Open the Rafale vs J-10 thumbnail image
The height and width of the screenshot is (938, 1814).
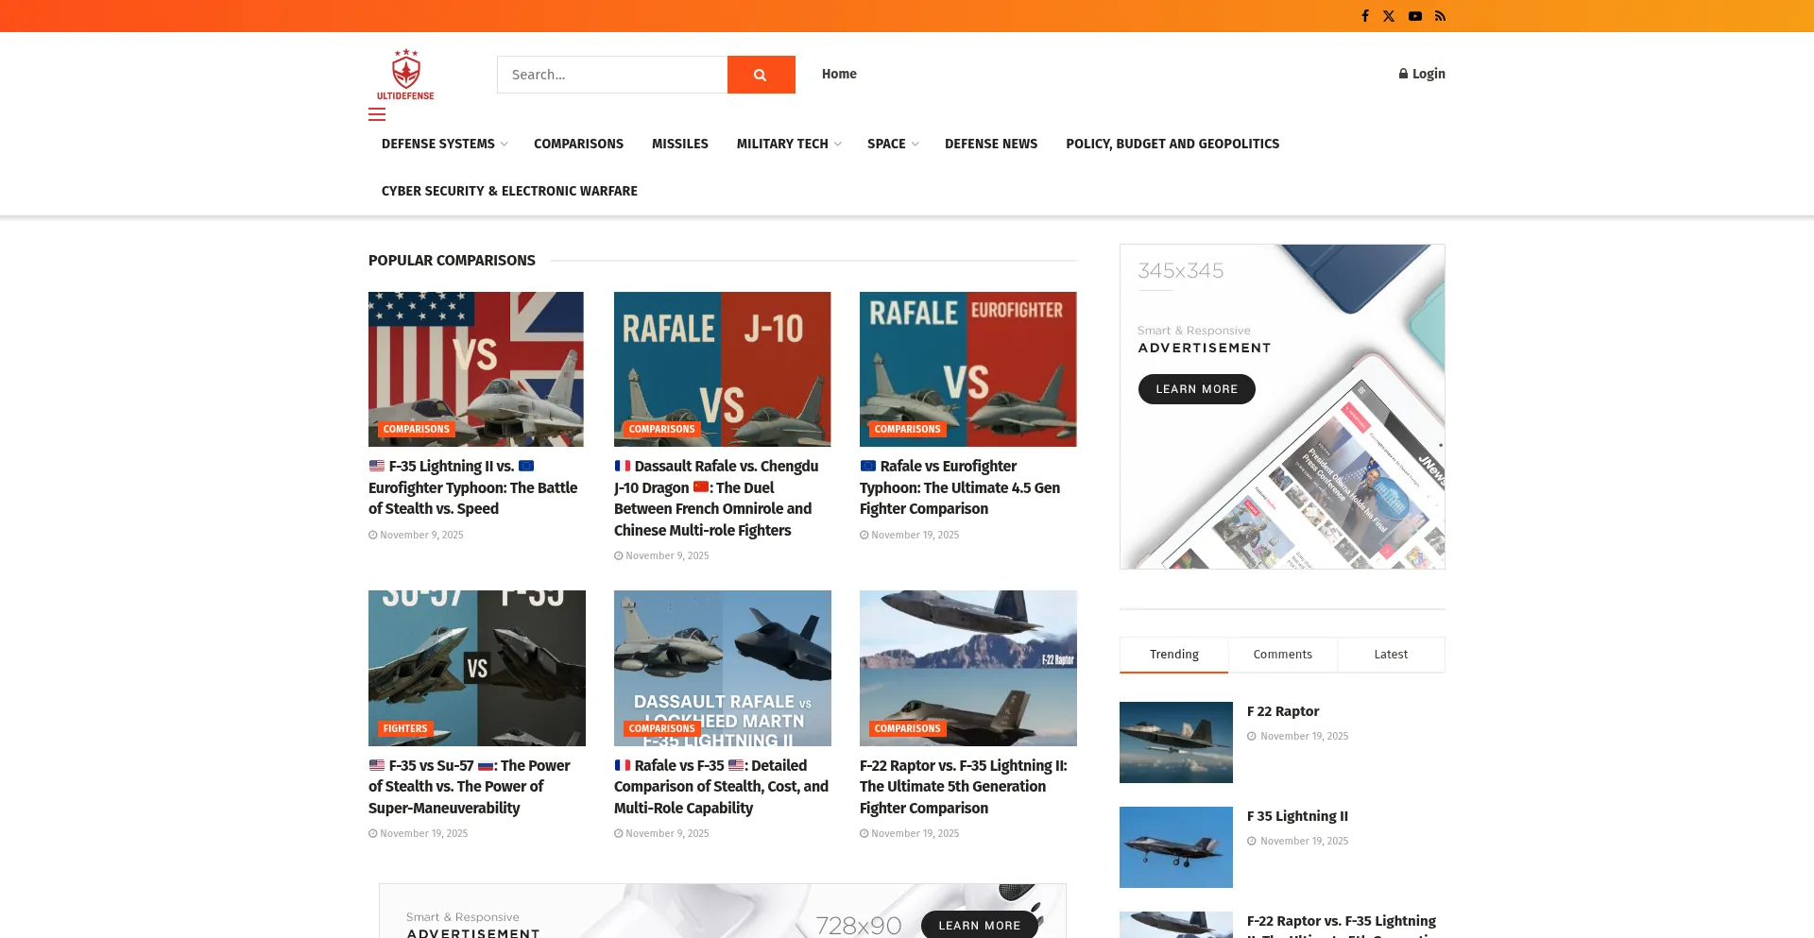coord(723,369)
